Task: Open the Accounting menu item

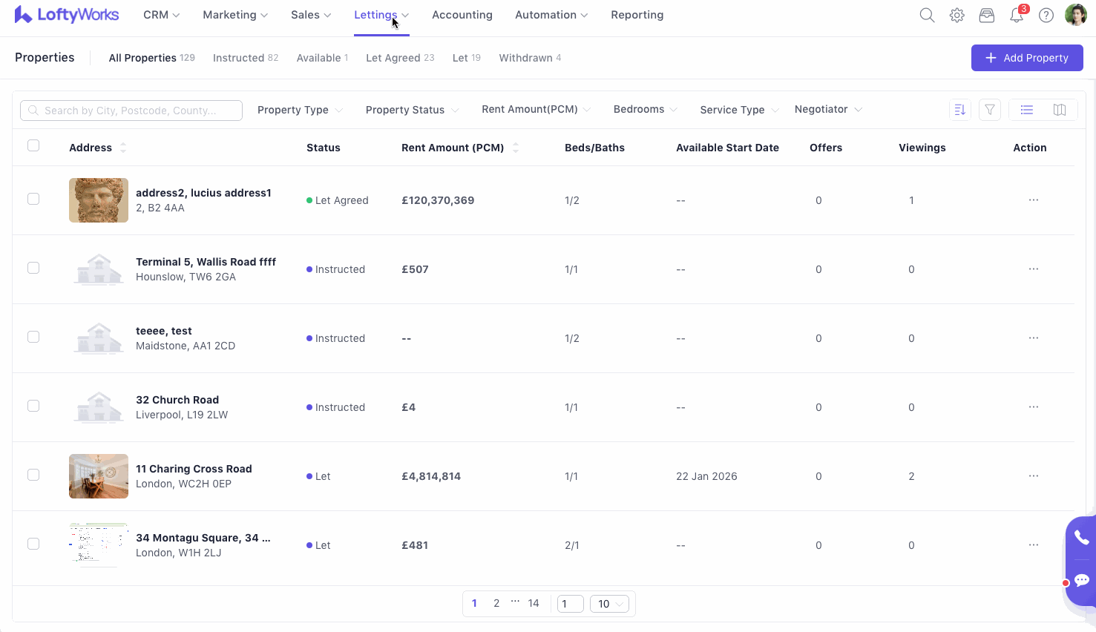Action: pyautogui.click(x=462, y=15)
